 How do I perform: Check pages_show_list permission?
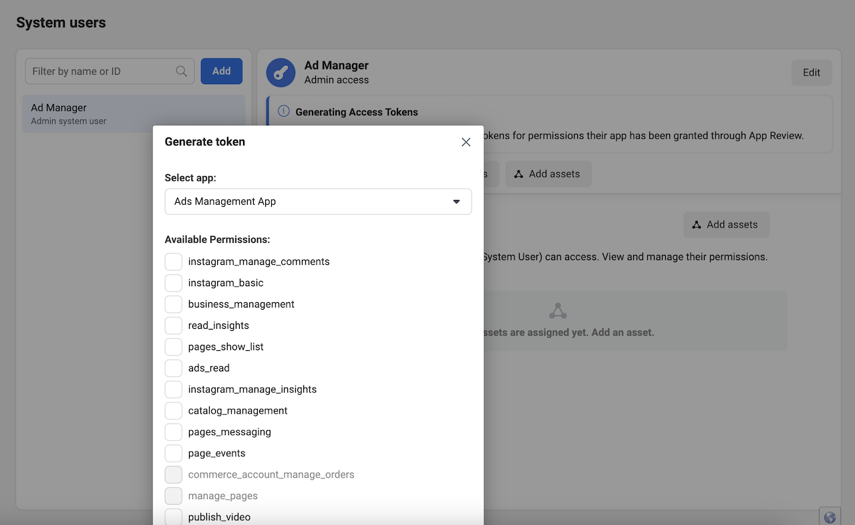click(174, 347)
